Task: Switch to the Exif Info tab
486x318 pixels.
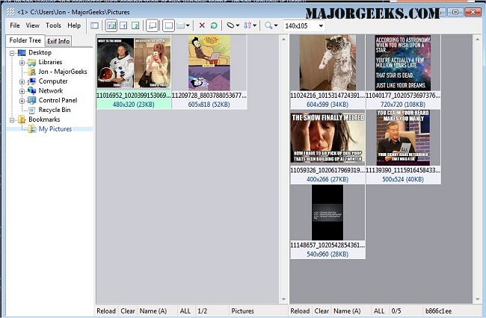Action: pyautogui.click(x=58, y=41)
